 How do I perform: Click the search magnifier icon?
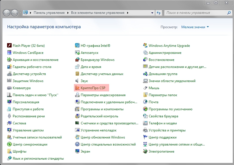coord(229,13)
